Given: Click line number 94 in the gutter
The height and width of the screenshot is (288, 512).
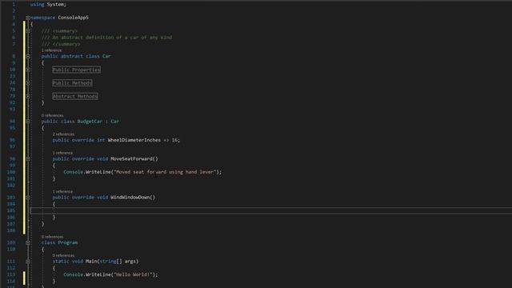Looking at the screenshot, I should tap(13, 121).
